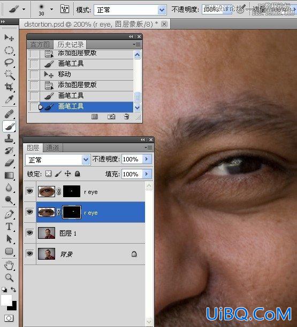Hide the selected r eye layer

coord(29,212)
